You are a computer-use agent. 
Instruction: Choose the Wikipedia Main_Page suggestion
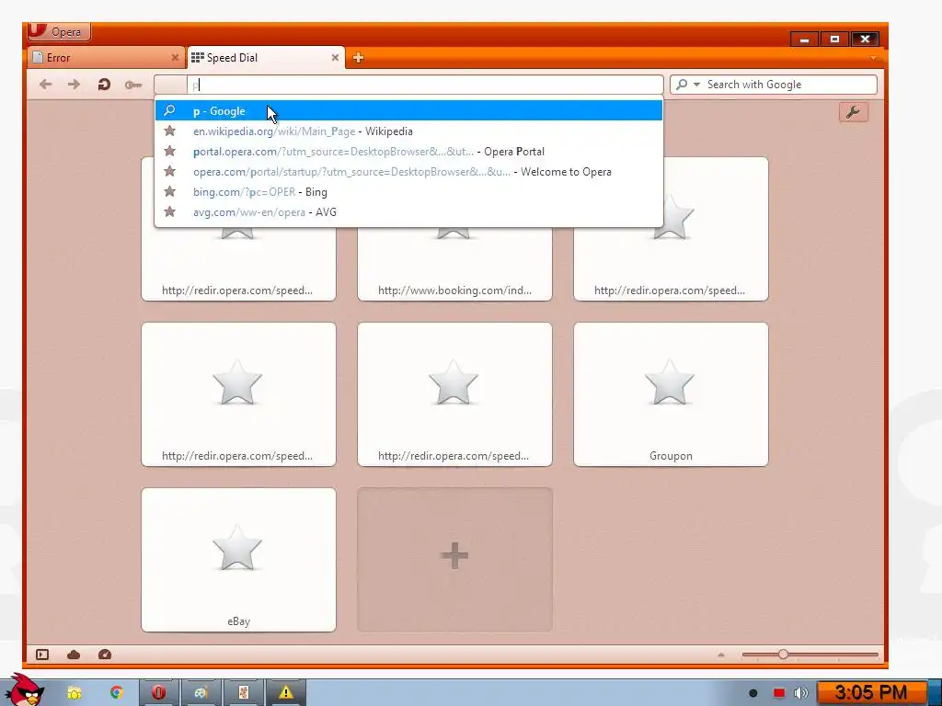(x=408, y=131)
